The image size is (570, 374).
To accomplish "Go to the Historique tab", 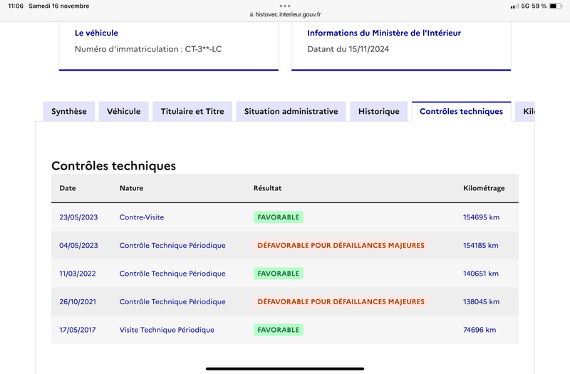I will [379, 111].
